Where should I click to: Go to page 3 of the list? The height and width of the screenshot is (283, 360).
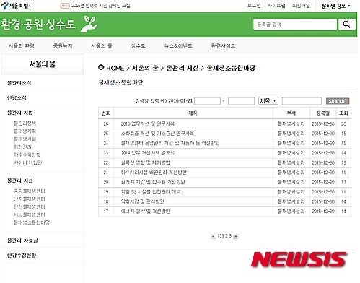pos(230,236)
